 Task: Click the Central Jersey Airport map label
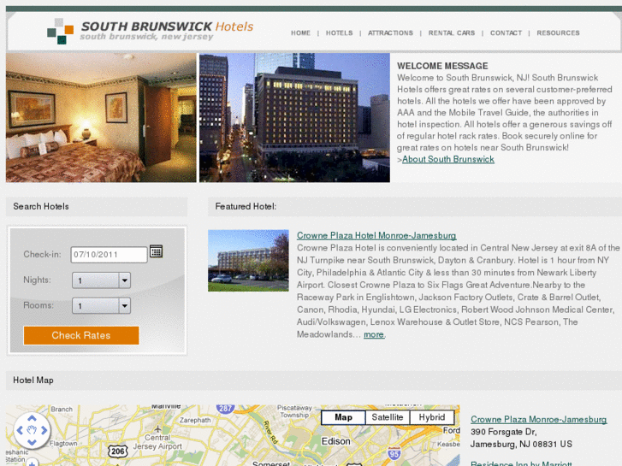pyautogui.click(x=157, y=442)
